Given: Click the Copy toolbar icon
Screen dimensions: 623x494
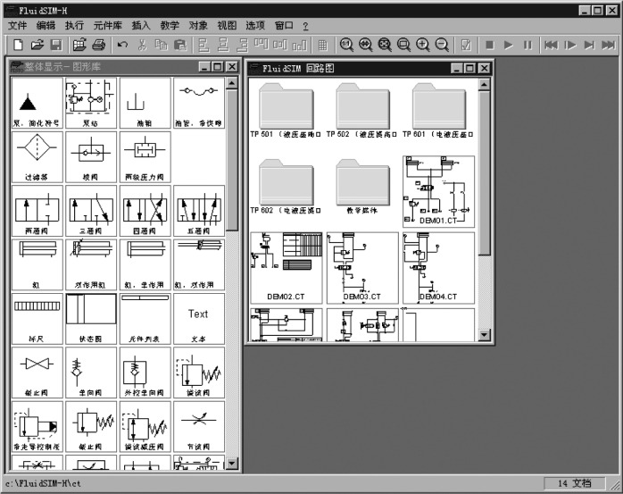Looking at the screenshot, I should click(161, 45).
